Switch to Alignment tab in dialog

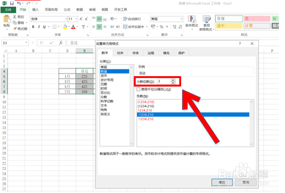[120, 53]
